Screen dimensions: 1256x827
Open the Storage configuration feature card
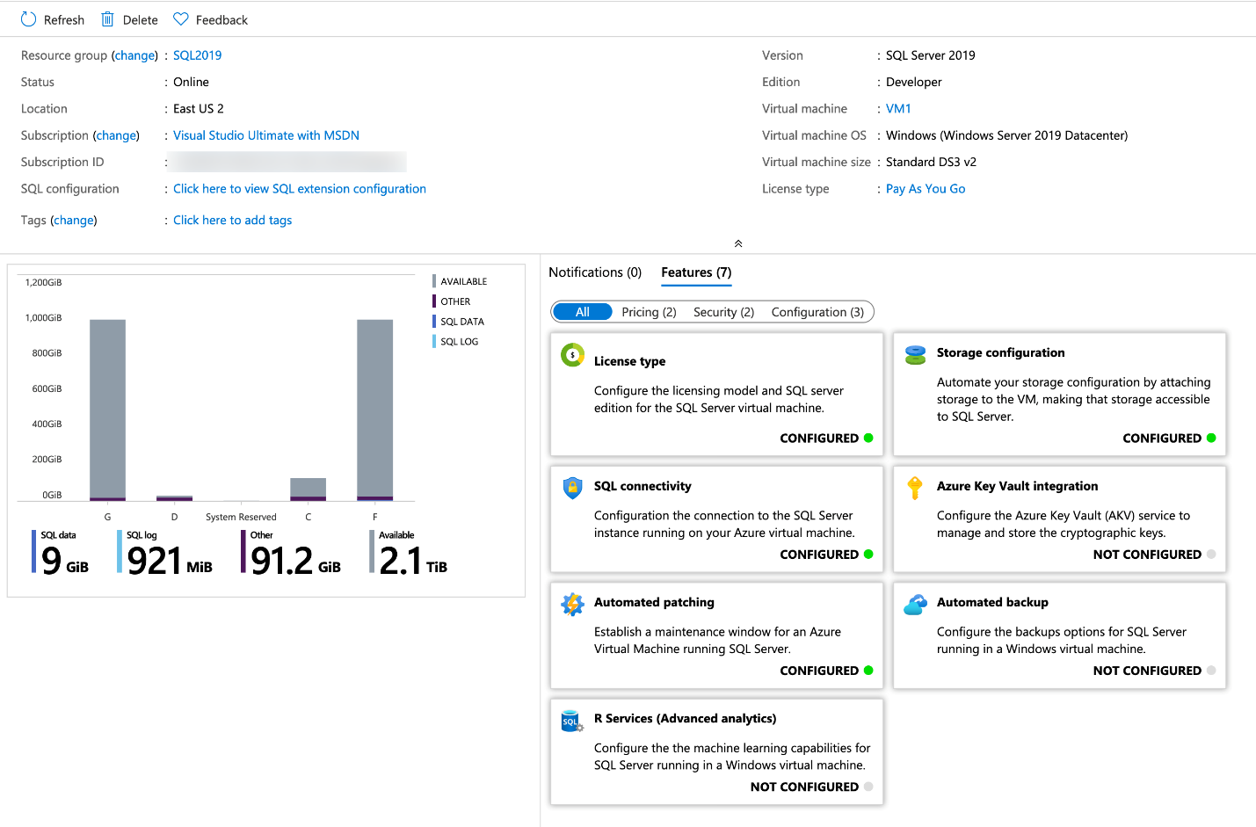pos(1059,394)
